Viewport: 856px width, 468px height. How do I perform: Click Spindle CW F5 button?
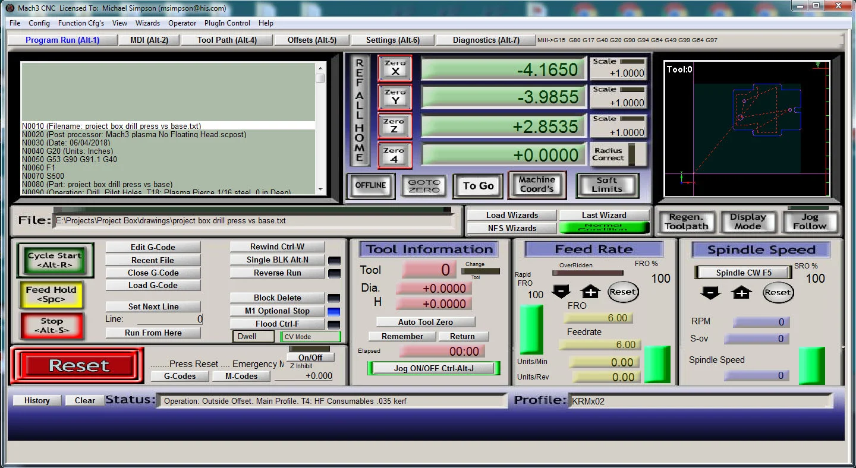click(744, 273)
